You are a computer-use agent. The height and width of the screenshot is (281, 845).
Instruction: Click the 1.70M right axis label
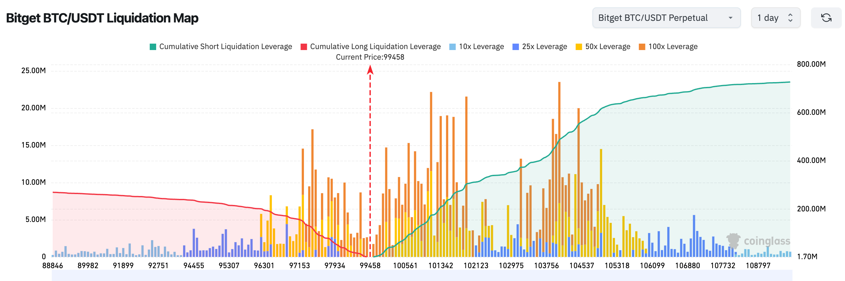click(x=807, y=257)
